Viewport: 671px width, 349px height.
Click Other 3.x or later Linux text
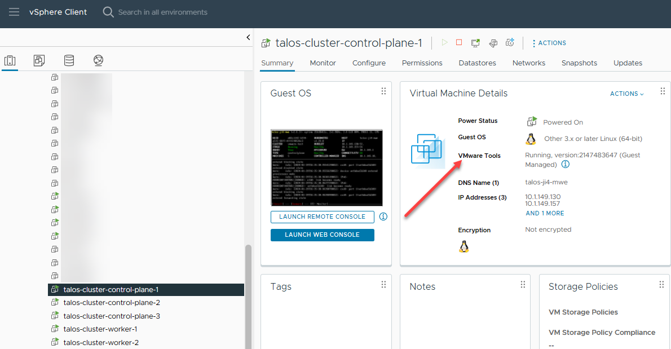pyautogui.click(x=593, y=139)
